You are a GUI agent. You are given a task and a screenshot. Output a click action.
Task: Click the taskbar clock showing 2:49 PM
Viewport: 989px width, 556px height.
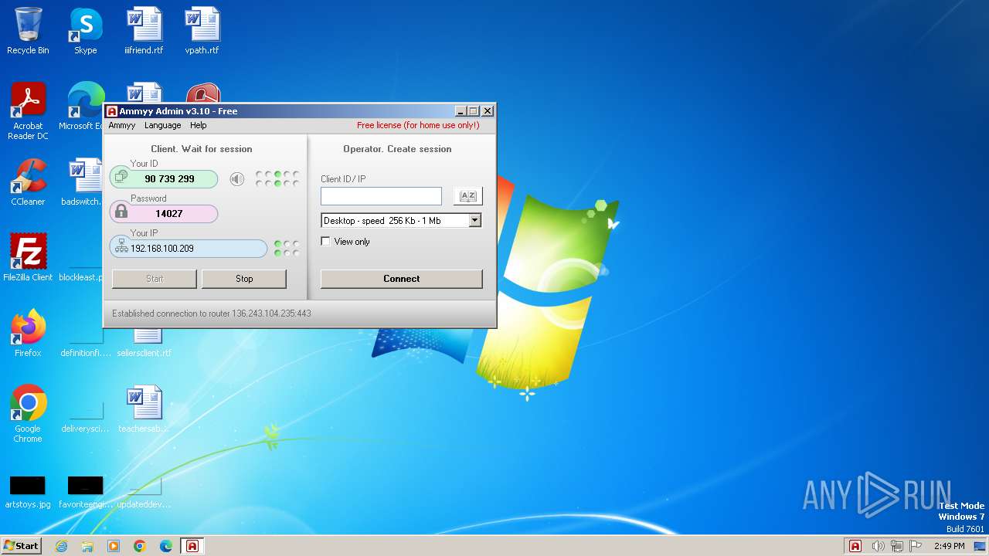pos(950,546)
